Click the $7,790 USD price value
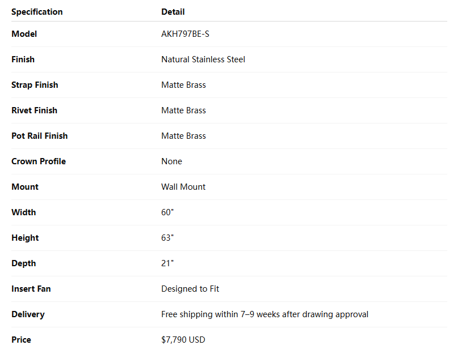The width and height of the screenshot is (449, 354). click(x=183, y=340)
